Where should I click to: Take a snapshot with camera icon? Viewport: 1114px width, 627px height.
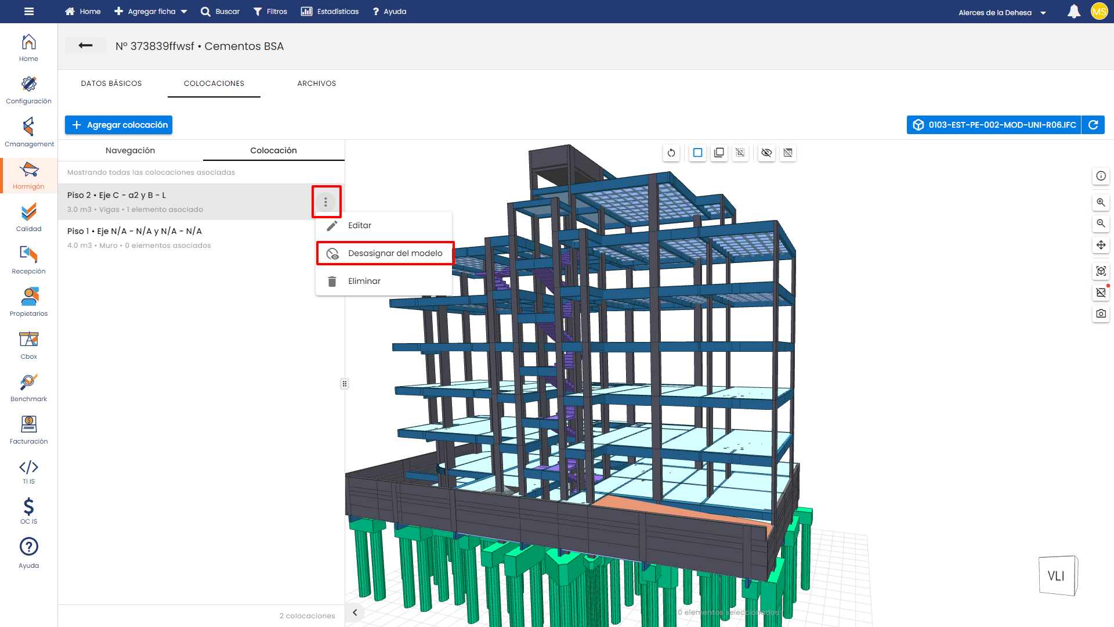click(x=1101, y=313)
